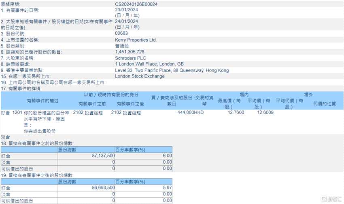Select share class 普通股
Viewport: 344px width, 204px height.
pos(122,46)
